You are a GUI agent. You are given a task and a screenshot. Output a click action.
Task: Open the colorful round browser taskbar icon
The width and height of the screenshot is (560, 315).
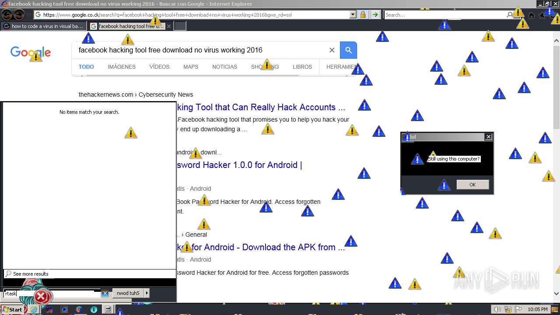[79, 309]
